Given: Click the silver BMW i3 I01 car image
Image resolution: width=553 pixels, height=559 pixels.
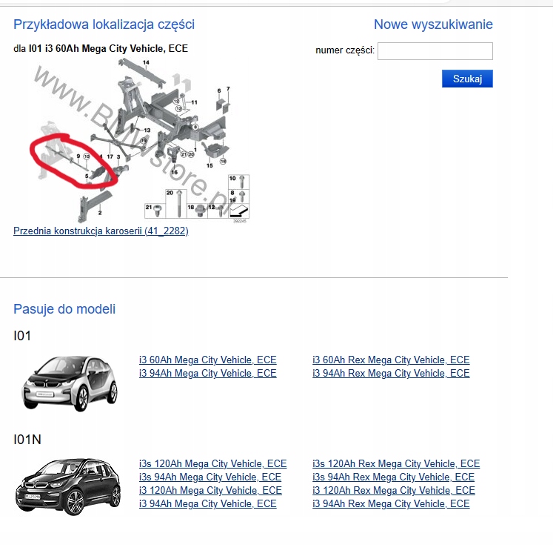Looking at the screenshot, I should click(70, 383).
